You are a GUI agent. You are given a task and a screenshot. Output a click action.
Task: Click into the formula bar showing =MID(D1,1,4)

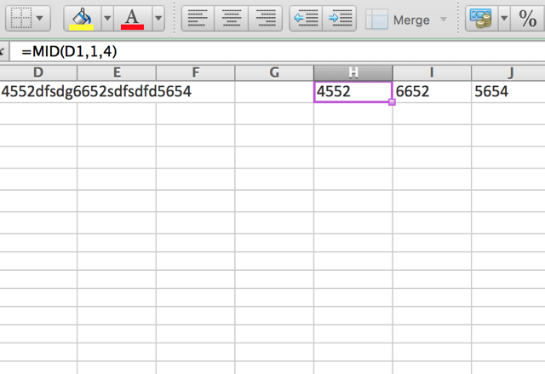click(x=277, y=51)
